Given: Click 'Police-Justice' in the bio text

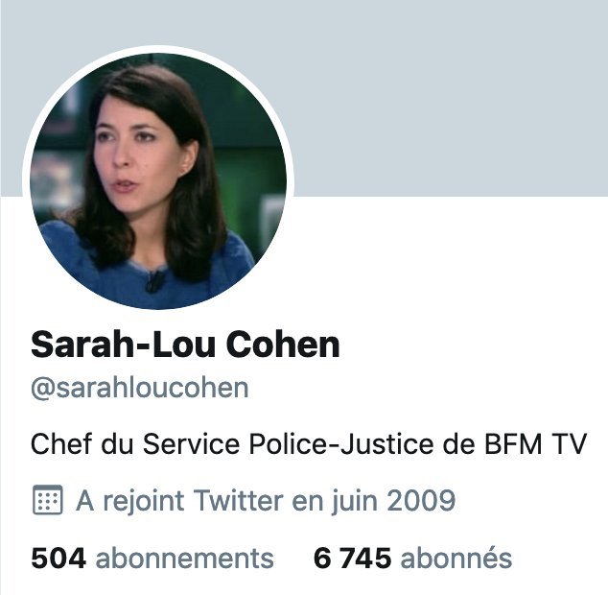Looking at the screenshot, I should click(341, 444).
